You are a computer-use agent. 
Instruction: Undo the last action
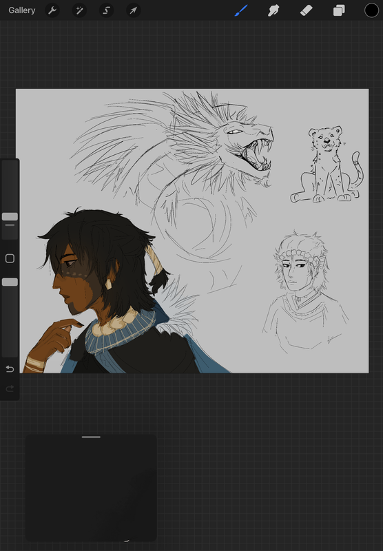(10, 368)
